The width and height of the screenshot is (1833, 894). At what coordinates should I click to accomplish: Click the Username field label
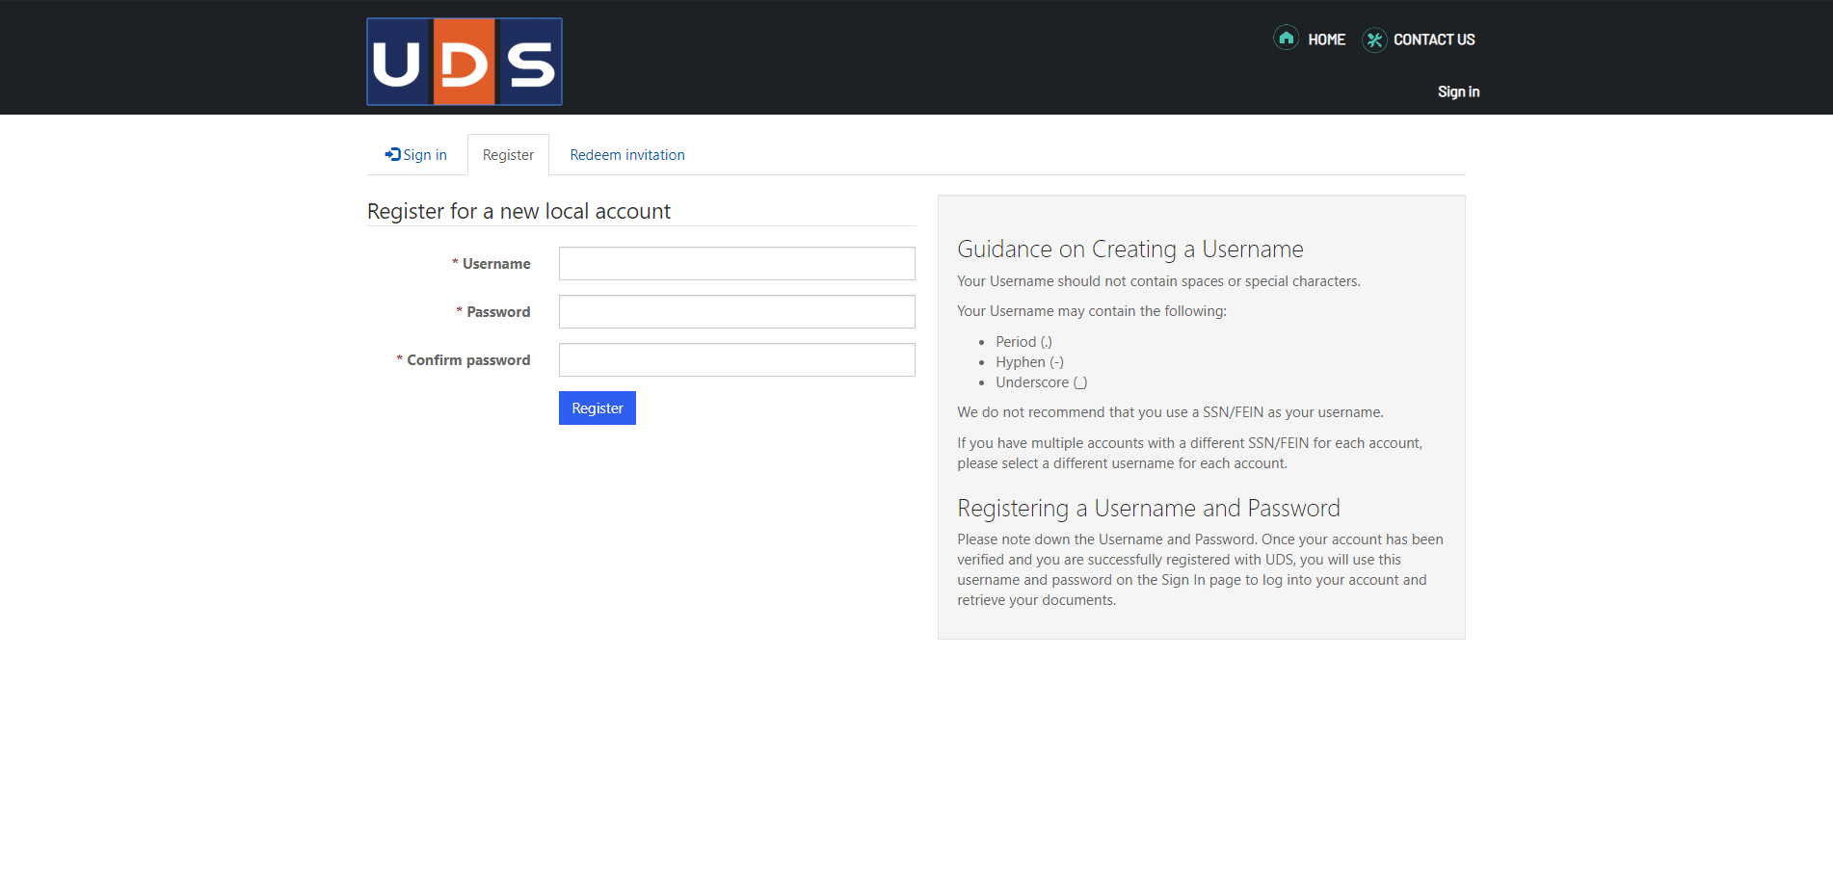pyautogui.click(x=495, y=263)
